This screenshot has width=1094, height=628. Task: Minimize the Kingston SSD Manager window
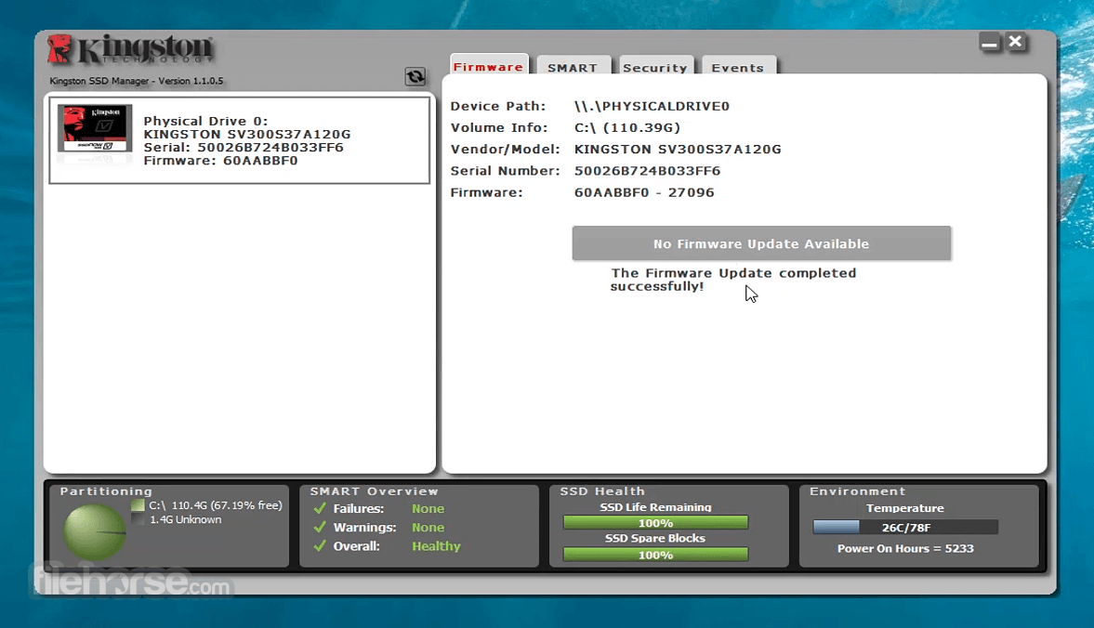click(x=988, y=42)
